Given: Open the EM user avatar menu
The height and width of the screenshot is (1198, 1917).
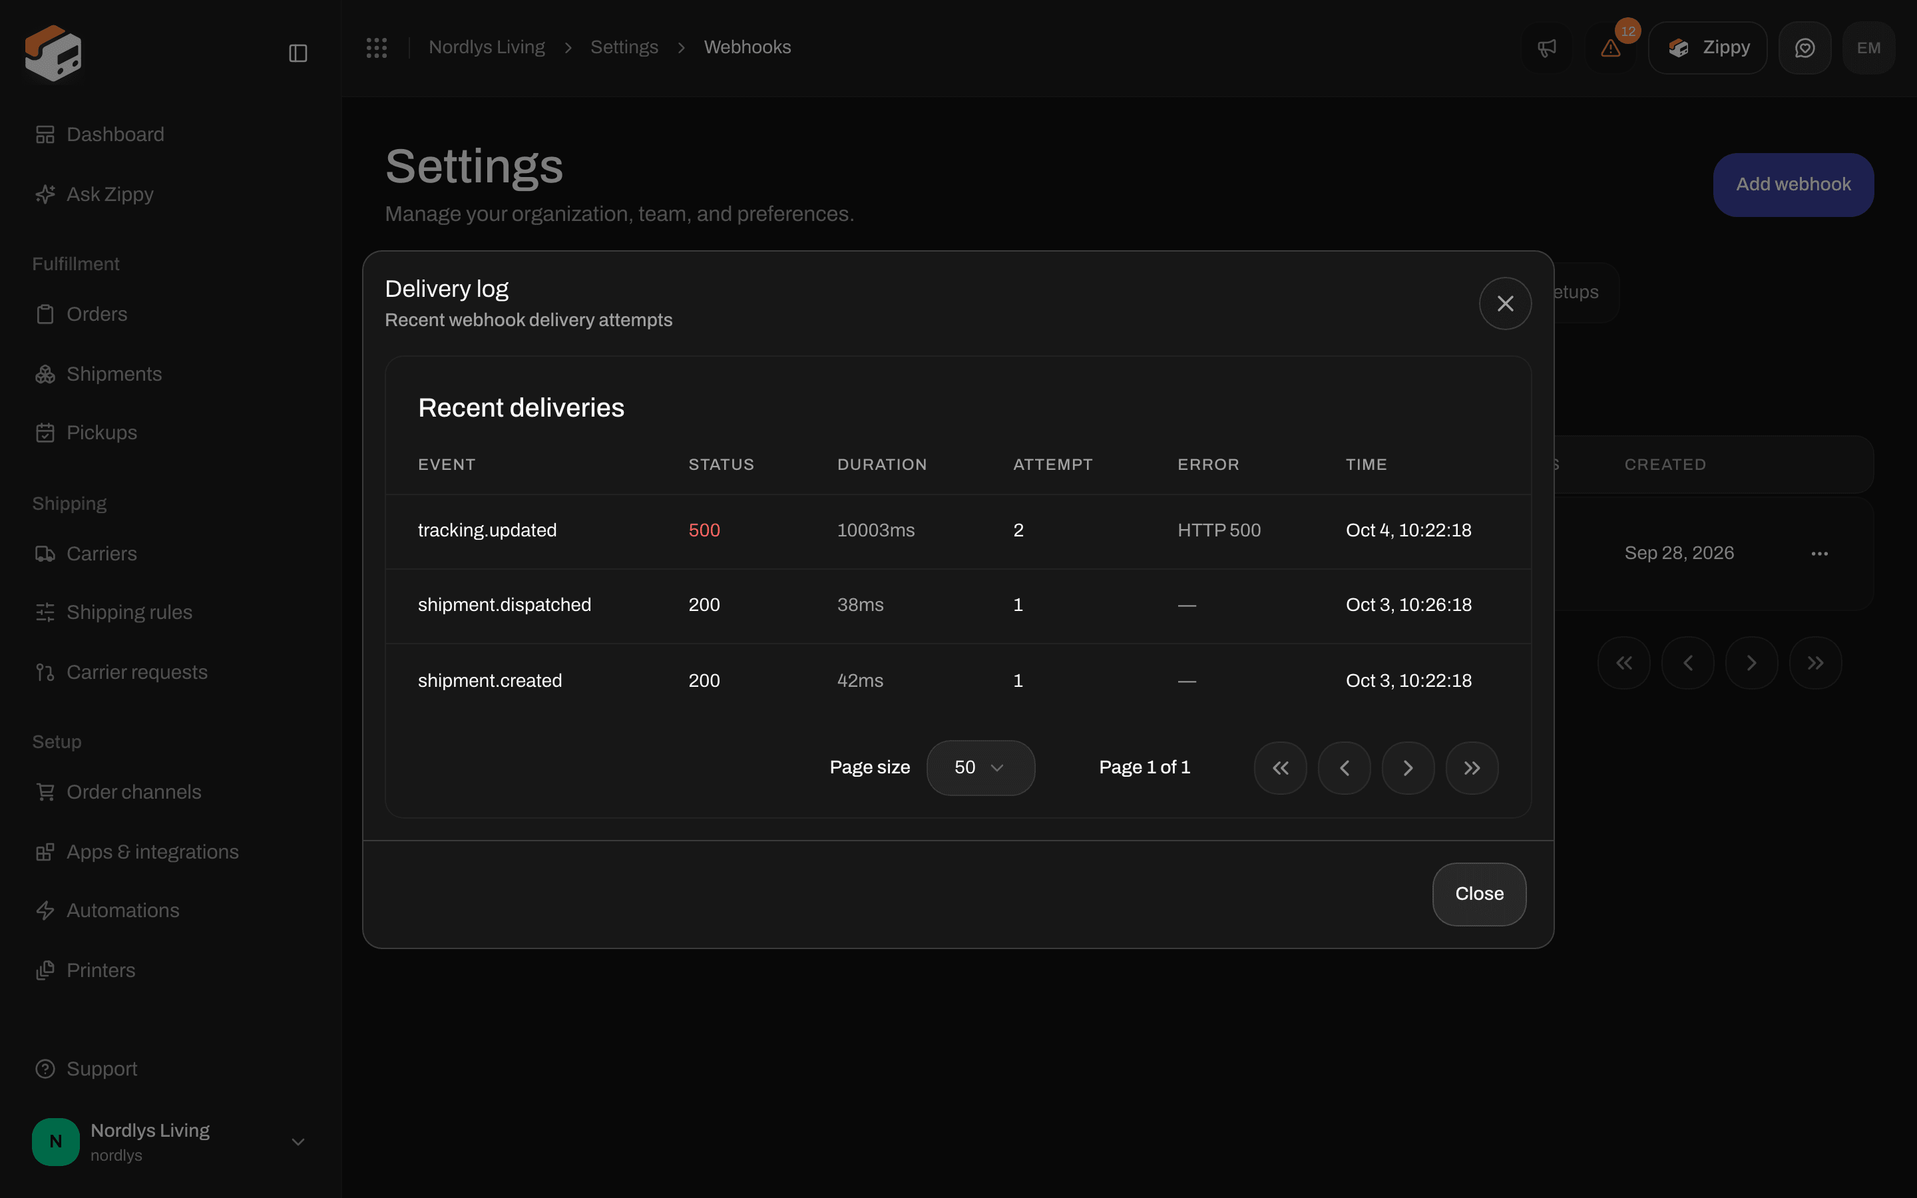Looking at the screenshot, I should click(1868, 47).
